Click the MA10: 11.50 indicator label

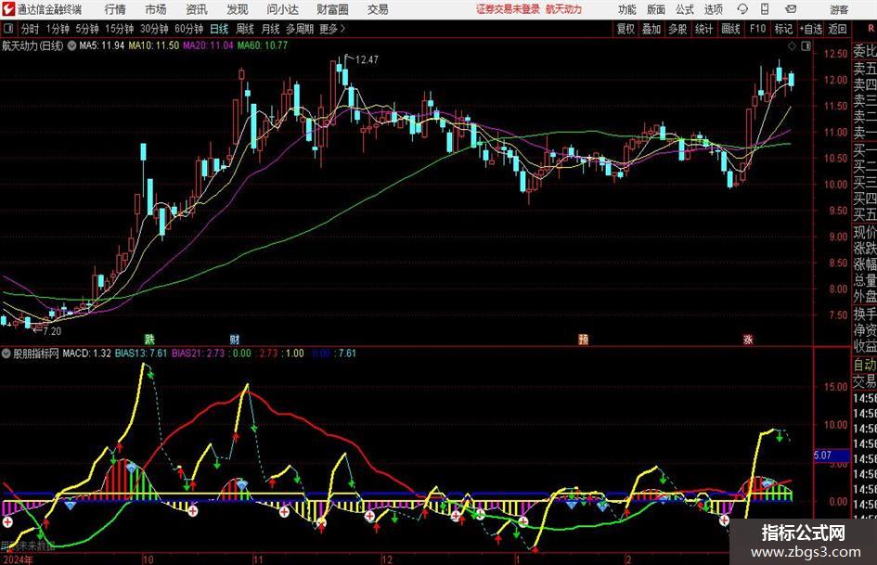pyautogui.click(x=154, y=45)
